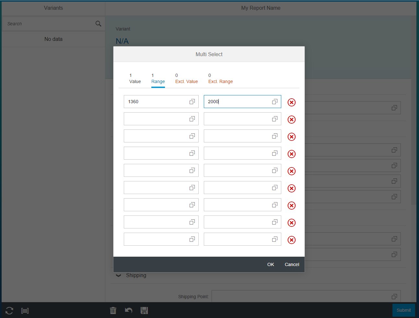Open value help for the 2000 field
This screenshot has width=419, height=318.
pyautogui.click(x=274, y=102)
